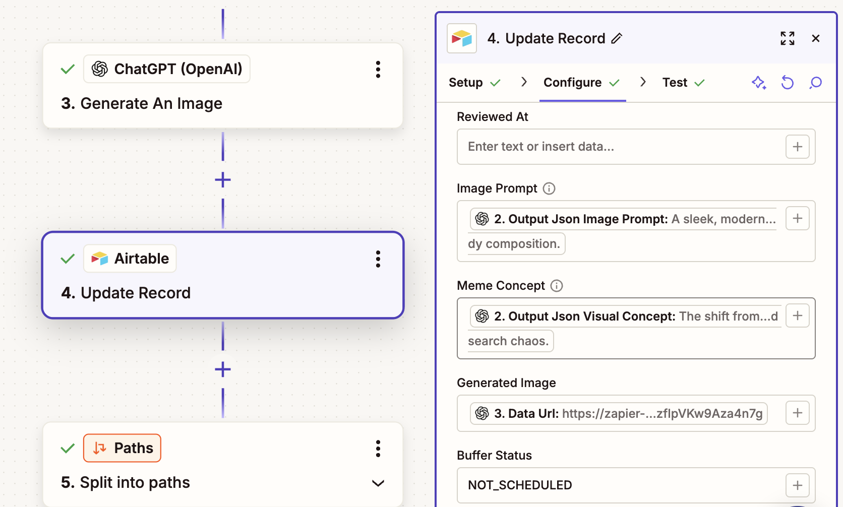Screen dimensions: 843x507
Task: Click the AI sparkle icon
Action: 759,83
